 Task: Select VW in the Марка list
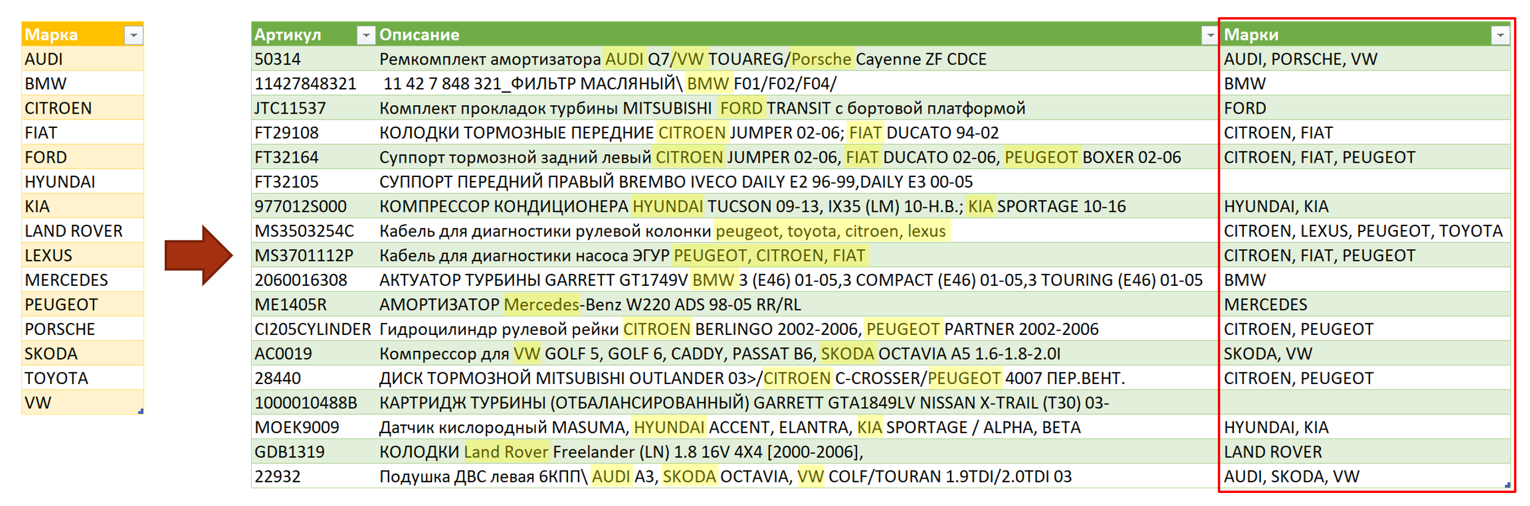[82, 403]
